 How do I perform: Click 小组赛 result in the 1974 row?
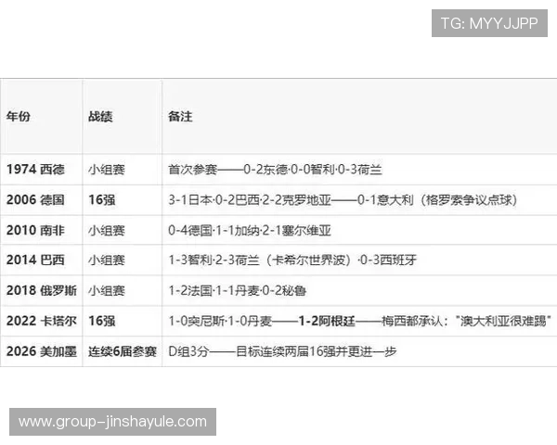click(x=107, y=170)
